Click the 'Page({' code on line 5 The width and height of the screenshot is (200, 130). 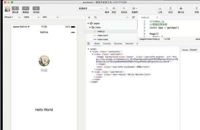[x=154, y=34]
